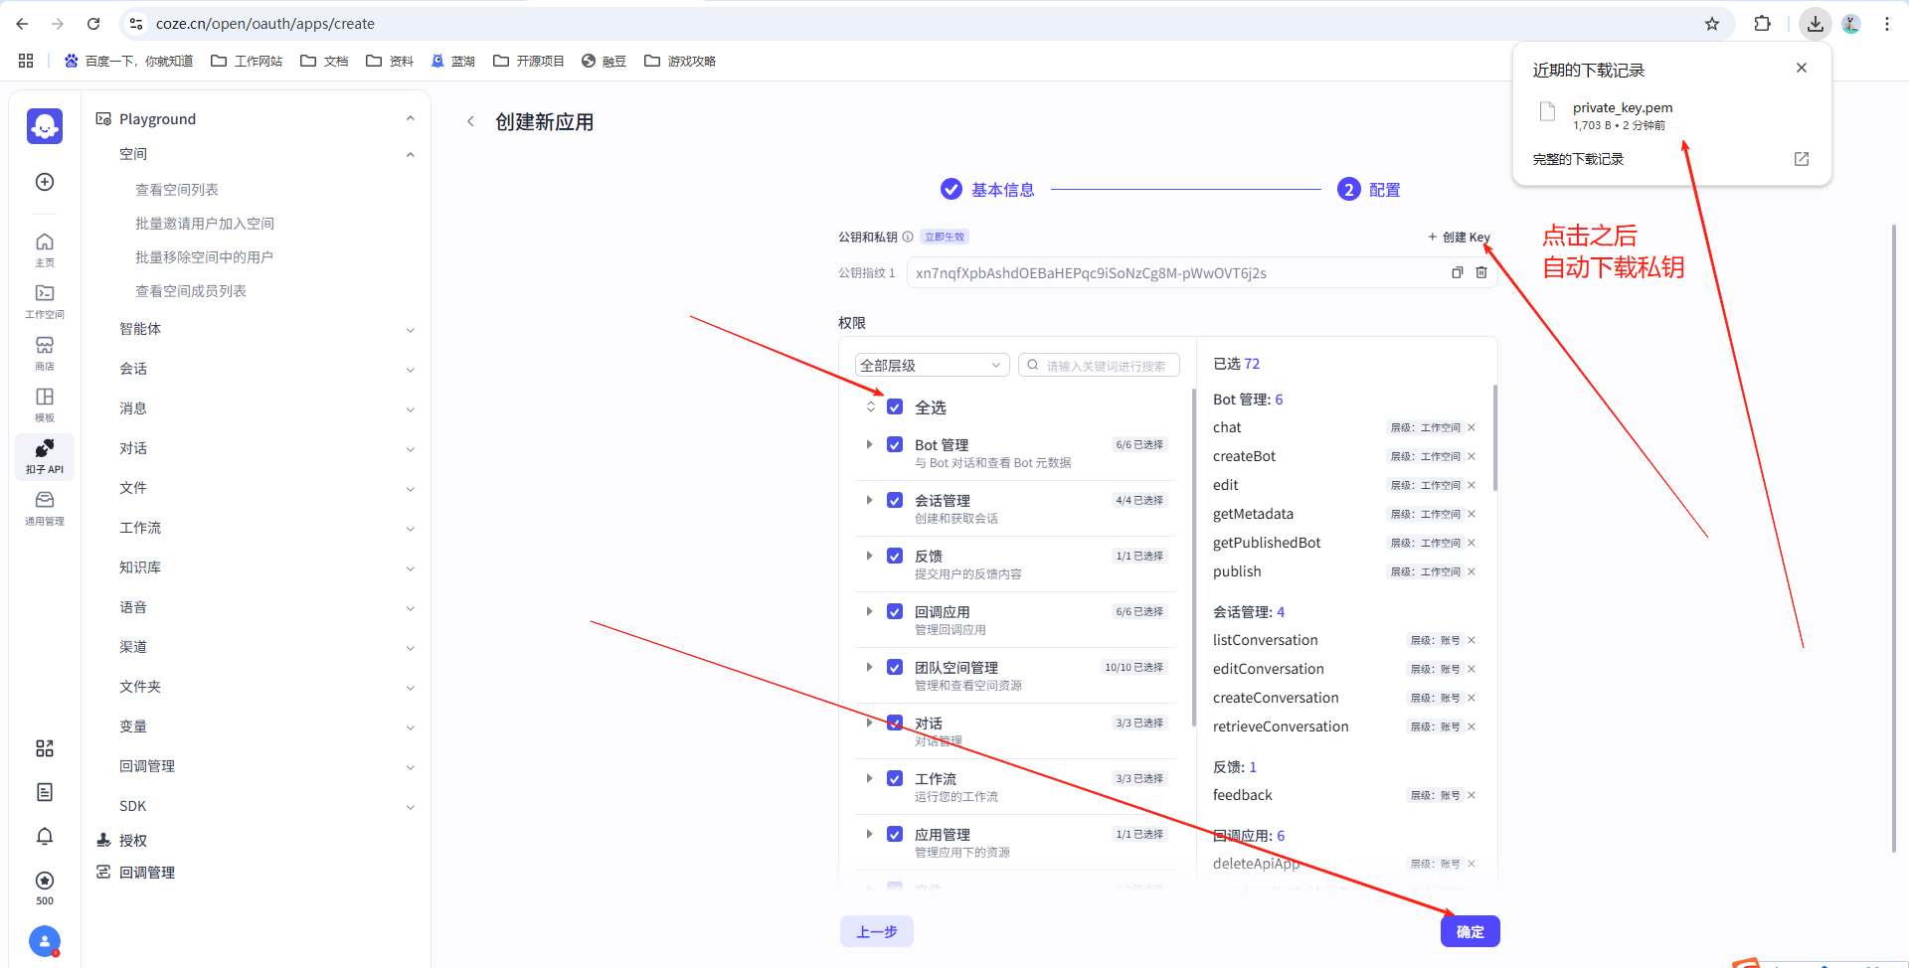Uncheck the 工作流 checkbox
This screenshot has height=968, width=1909.
pos(895,778)
